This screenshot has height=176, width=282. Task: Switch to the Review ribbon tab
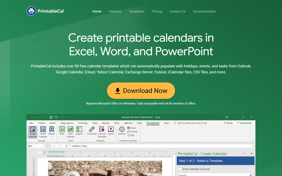106,123
